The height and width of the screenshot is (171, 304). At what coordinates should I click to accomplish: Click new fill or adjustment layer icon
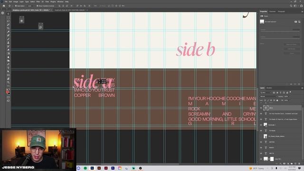[x=288, y=164]
